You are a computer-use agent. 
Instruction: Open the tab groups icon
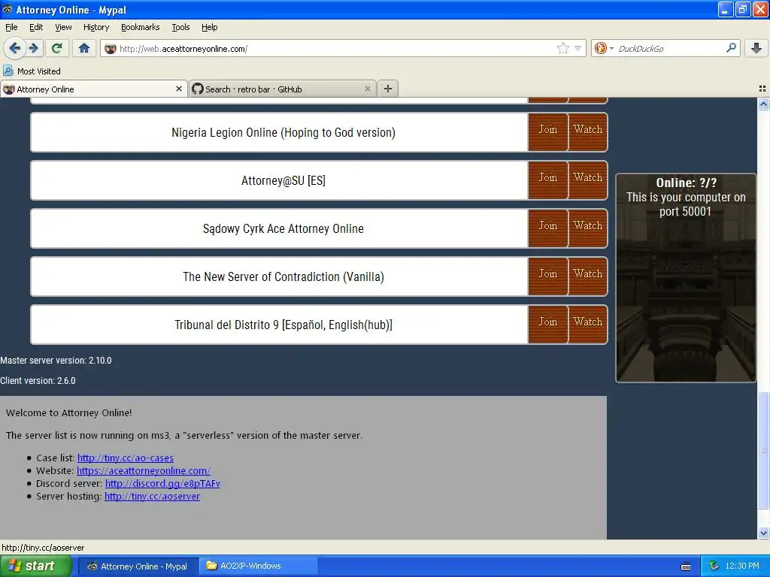[762, 89]
